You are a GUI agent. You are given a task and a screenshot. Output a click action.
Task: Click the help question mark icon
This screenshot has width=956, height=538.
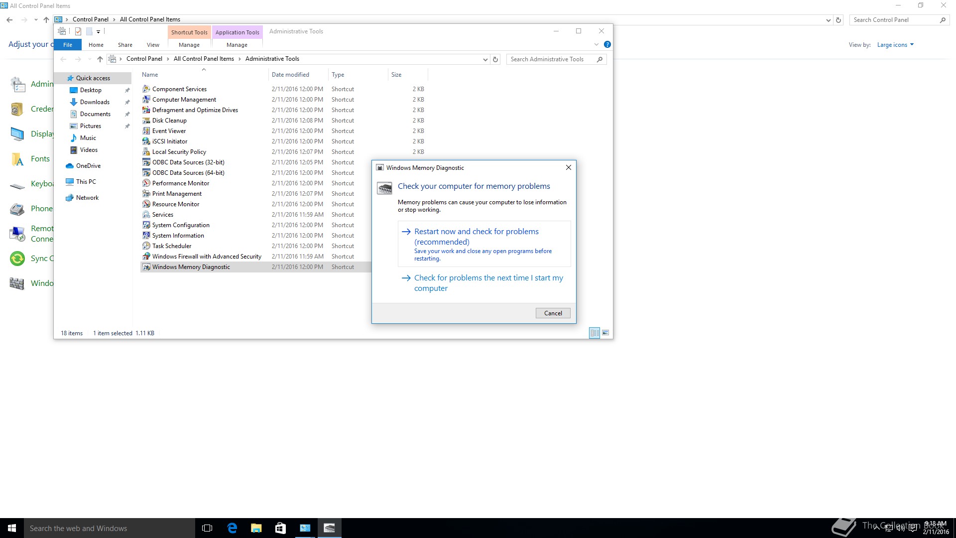pyautogui.click(x=607, y=44)
